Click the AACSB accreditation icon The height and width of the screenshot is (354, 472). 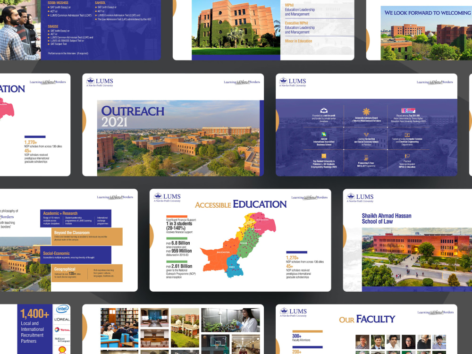[x=323, y=134]
